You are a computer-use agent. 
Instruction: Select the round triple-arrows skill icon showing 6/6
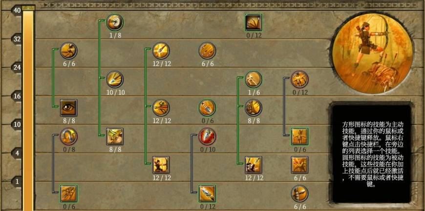pos(207,51)
